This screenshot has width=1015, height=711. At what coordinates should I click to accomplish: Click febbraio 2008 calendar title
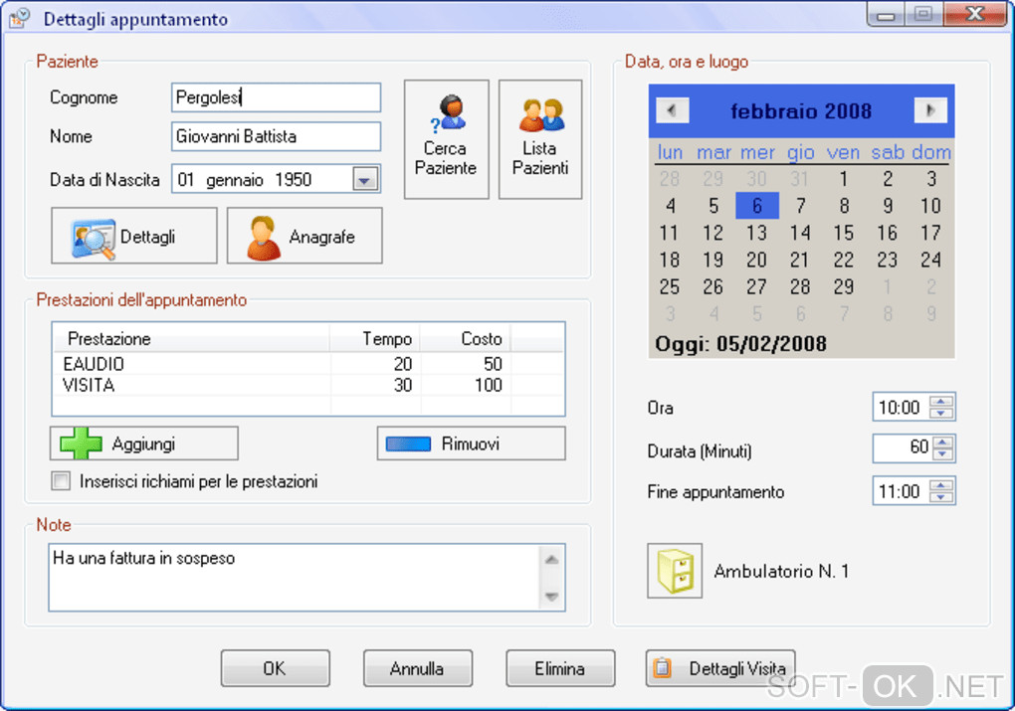coord(801,111)
